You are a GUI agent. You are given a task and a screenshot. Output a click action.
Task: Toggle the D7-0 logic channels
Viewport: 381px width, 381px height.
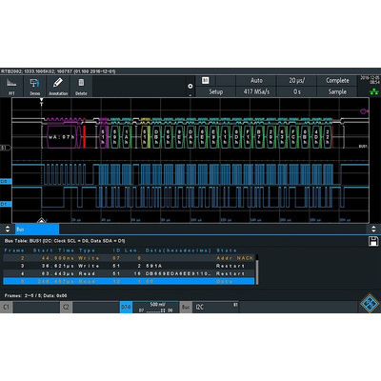tap(126, 307)
